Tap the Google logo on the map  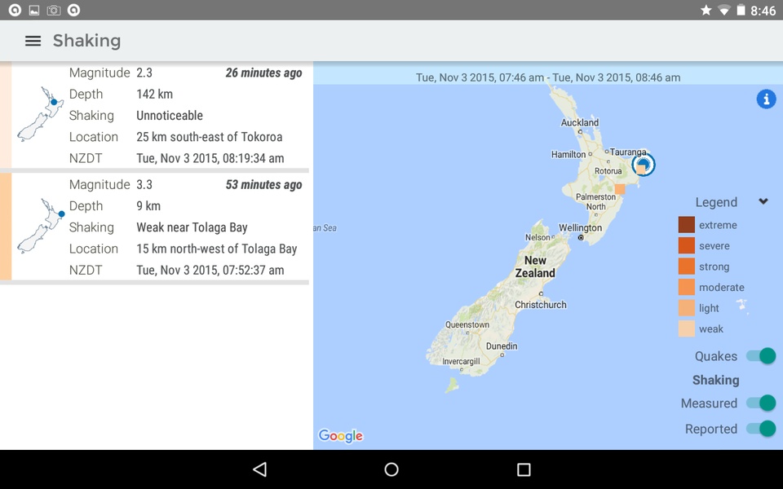(341, 435)
